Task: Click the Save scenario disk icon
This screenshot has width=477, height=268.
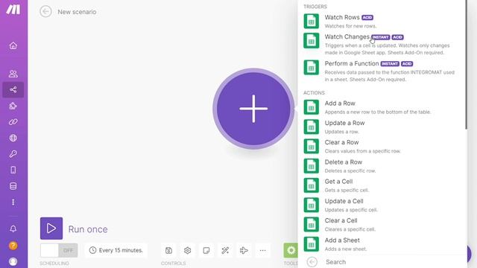Action: coord(168,250)
